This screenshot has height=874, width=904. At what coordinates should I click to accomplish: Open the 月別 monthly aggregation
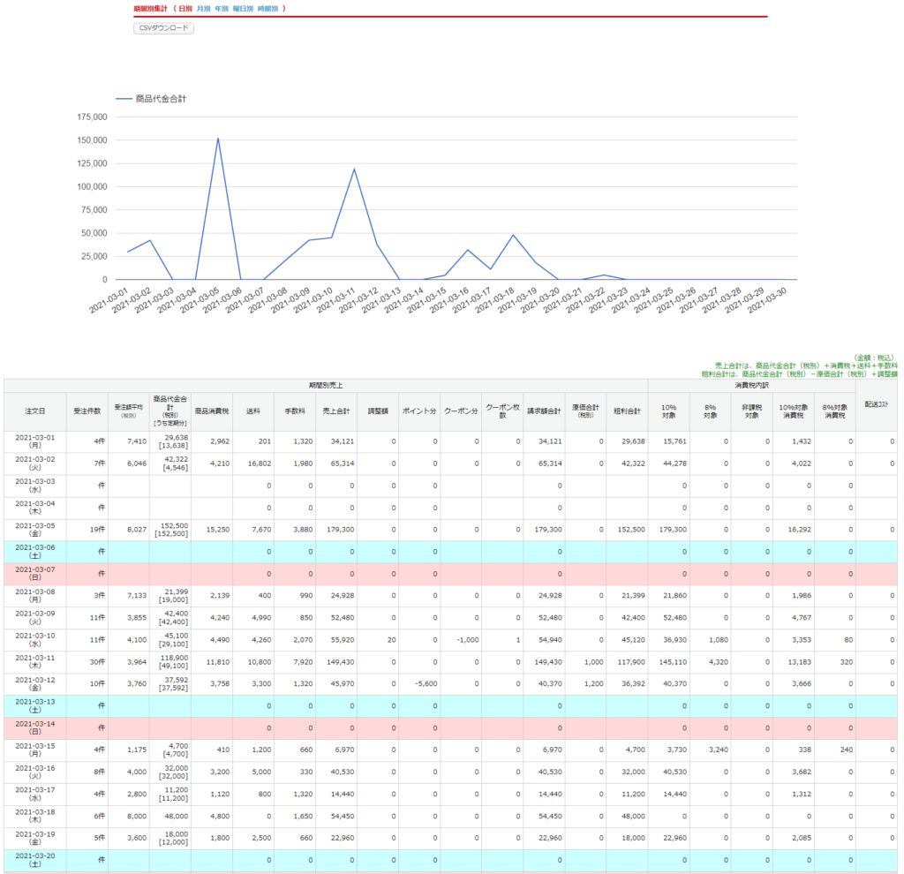[x=204, y=9]
